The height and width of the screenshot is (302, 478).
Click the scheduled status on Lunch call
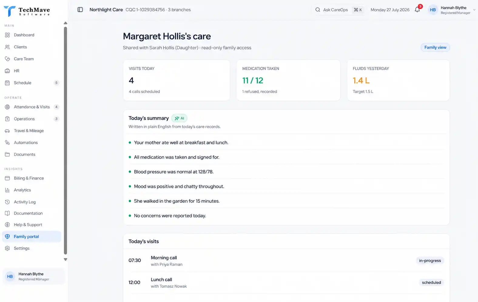point(431,283)
